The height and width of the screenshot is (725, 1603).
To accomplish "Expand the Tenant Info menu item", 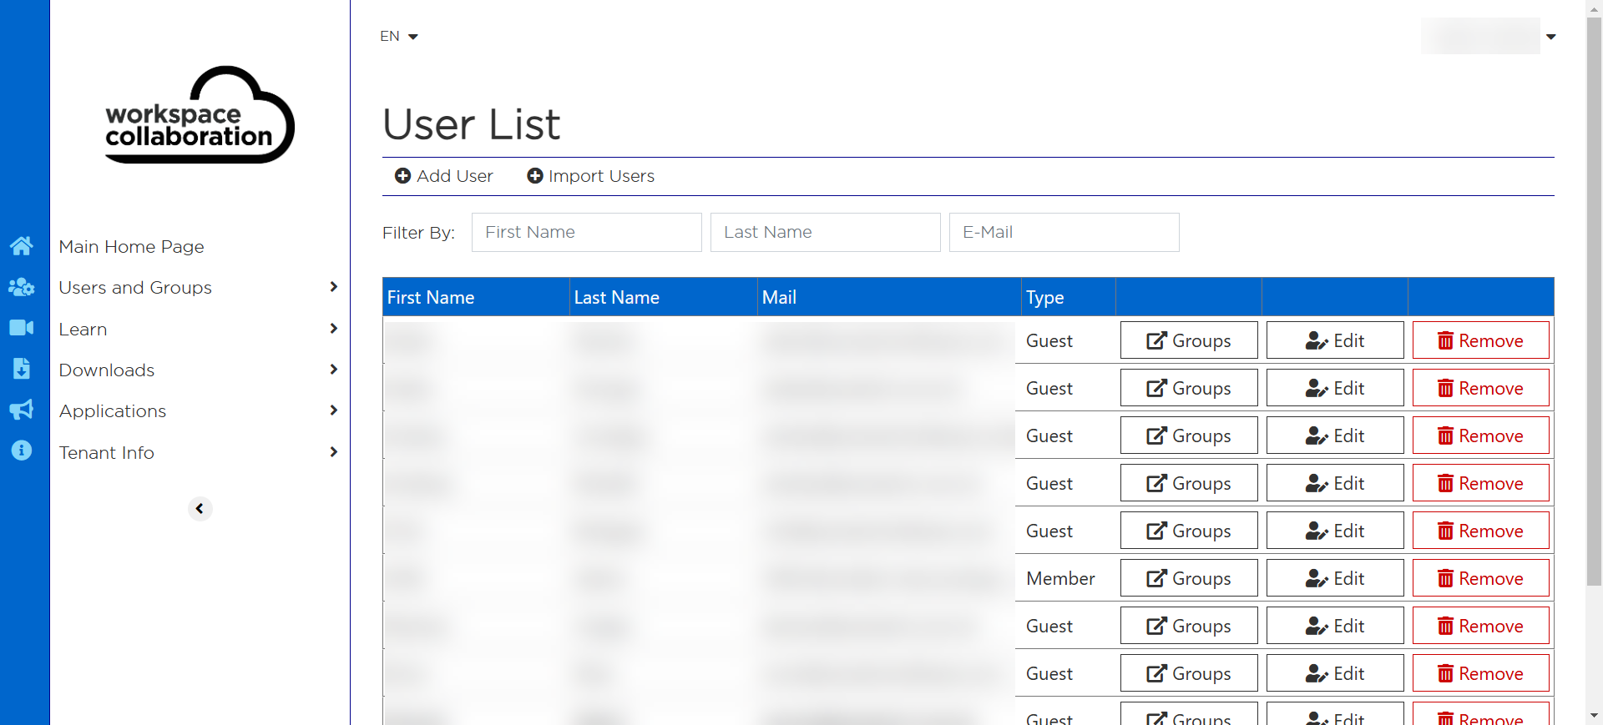I will (x=199, y=453).
